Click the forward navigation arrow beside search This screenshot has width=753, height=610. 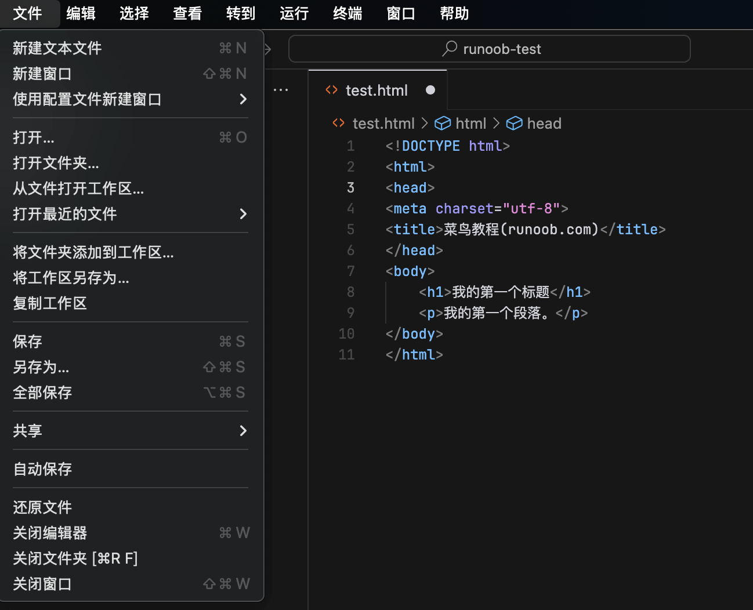coord(267,49)
